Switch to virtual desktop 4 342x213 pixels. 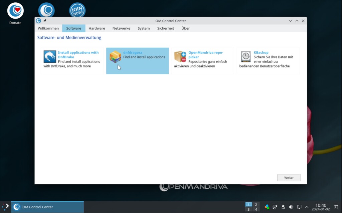pyautogui.click(x=256, y=210)
